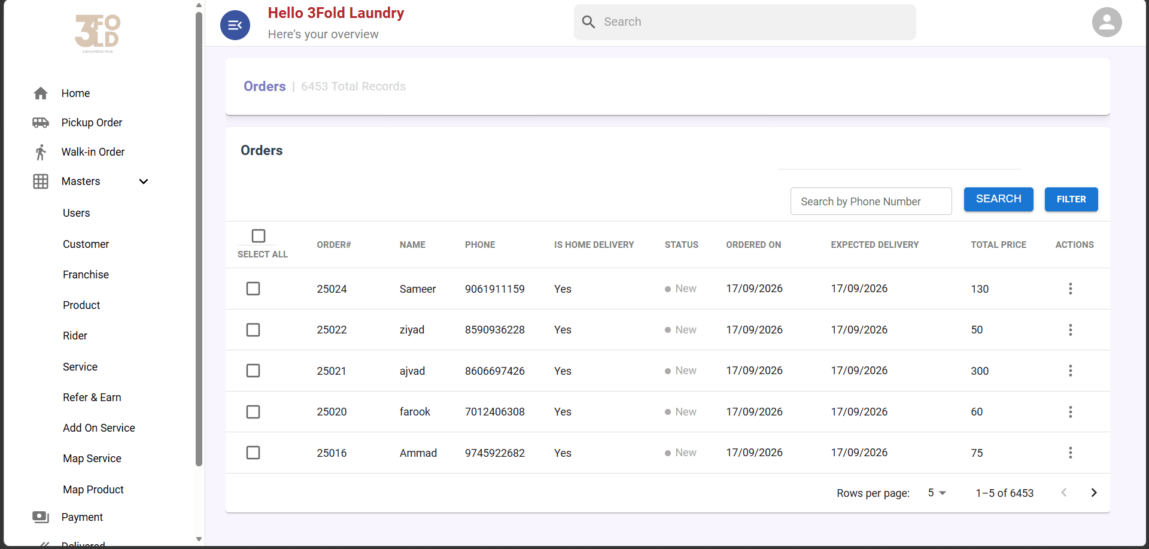Open Customer under Masters
The height and width of the screenshot is (549, 1149).
pyautogui.click(x=86, y=244)
